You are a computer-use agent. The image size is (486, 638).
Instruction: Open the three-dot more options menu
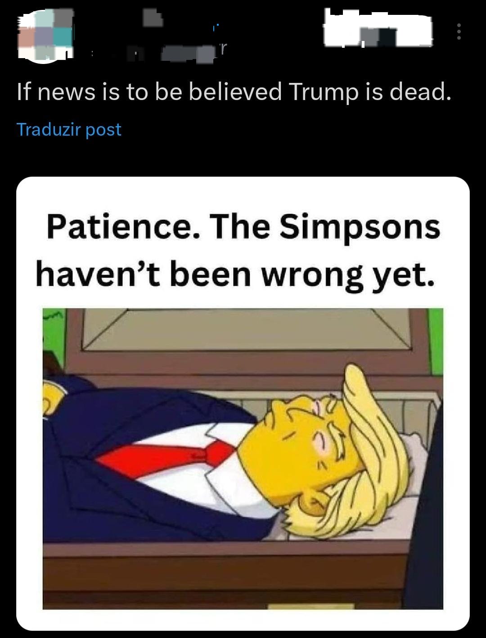tap(459, 32)
